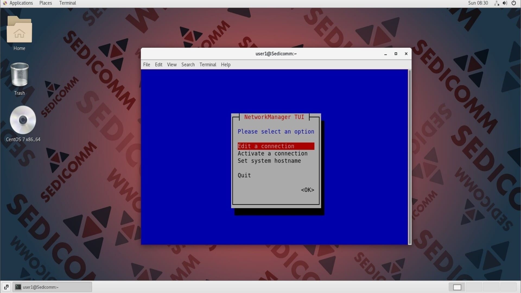The width and height of the screenshot is (521, 293).
Task: Click the volume icon in system tray
Action: (x=505, y=3)
